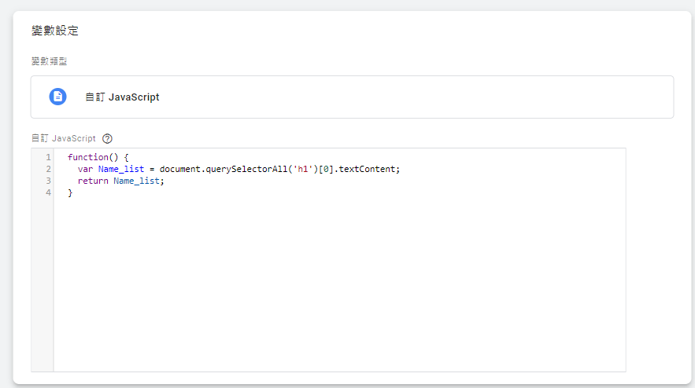The height and width of the screenshot is (388, 695).
Task: Select line number 2 in the editor gutter
Action: [x=48, y=169]
